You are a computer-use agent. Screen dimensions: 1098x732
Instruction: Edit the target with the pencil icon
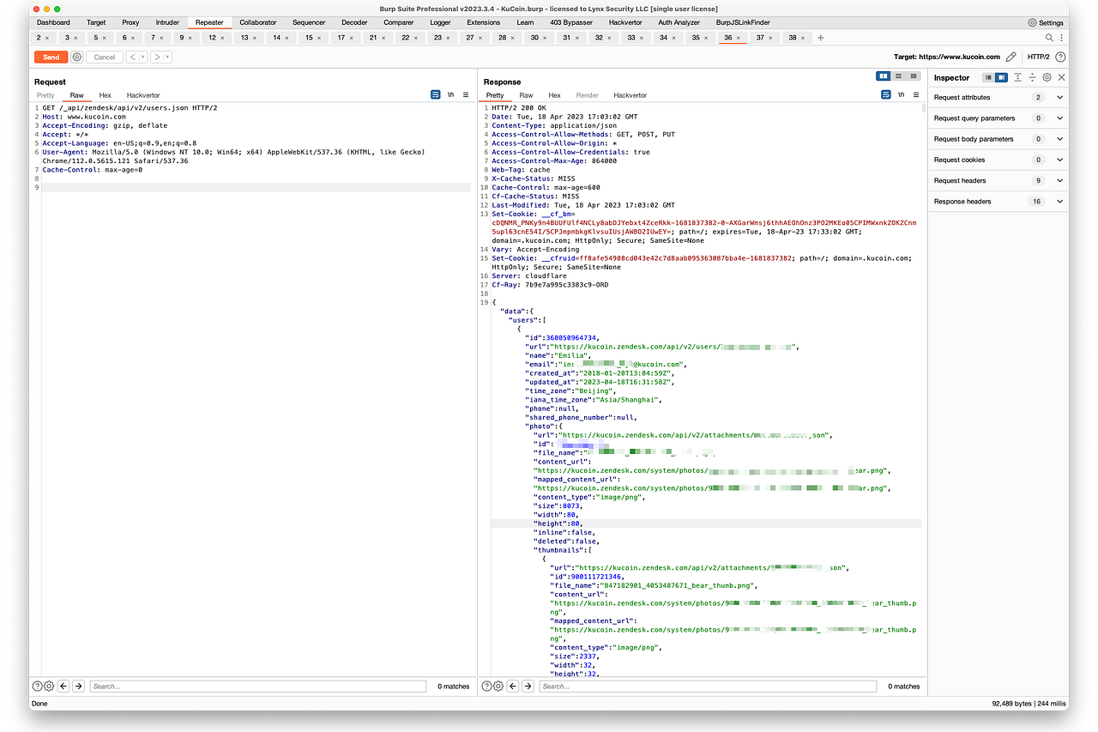1011,57
